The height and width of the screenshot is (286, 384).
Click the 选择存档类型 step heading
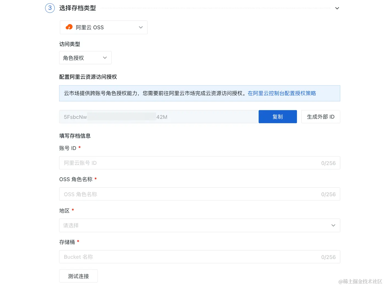[77, 8]
